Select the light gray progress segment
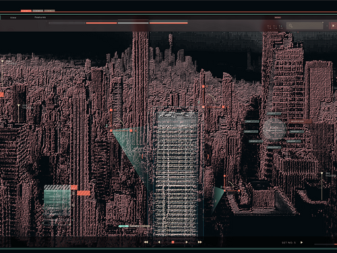The height and width of the screenshot is (253, 337). (133, 23)
